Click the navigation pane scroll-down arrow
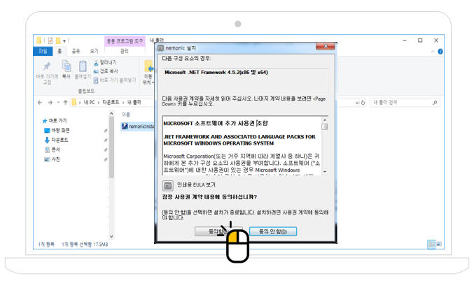This screenshot has width=474, height=283. tap(111, 237)
